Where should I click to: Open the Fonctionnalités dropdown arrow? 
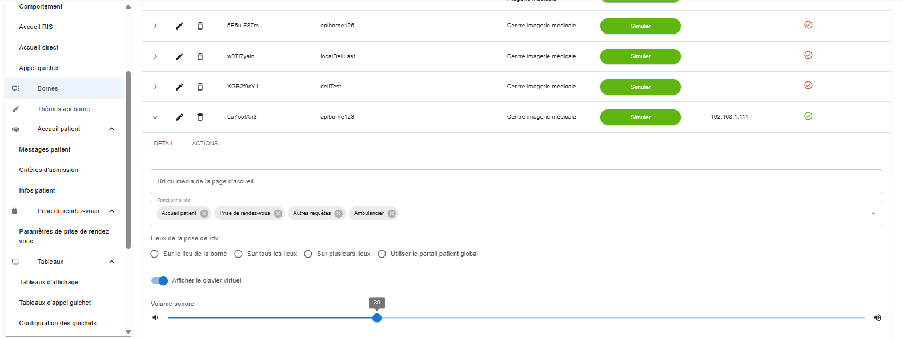[873, 214]
